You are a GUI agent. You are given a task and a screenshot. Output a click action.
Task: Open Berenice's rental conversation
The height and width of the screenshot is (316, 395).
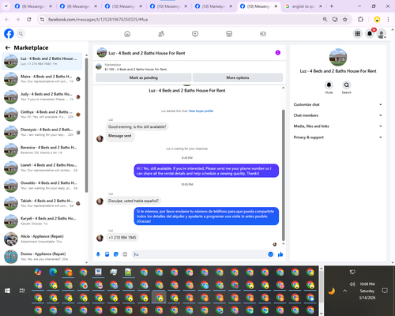(x=42, y=150)
